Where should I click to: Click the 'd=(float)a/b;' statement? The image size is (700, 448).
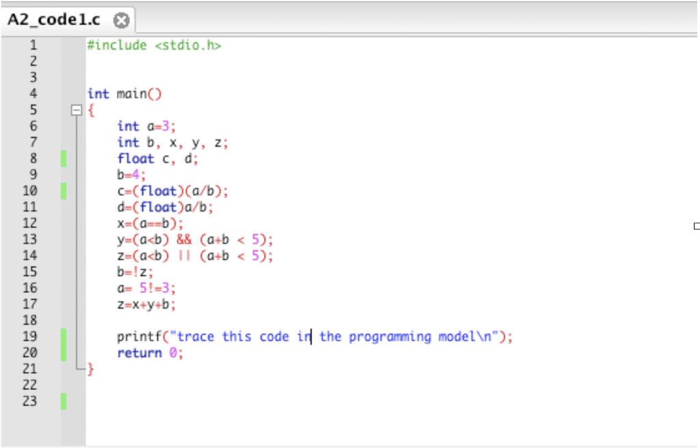coord(165,207)
